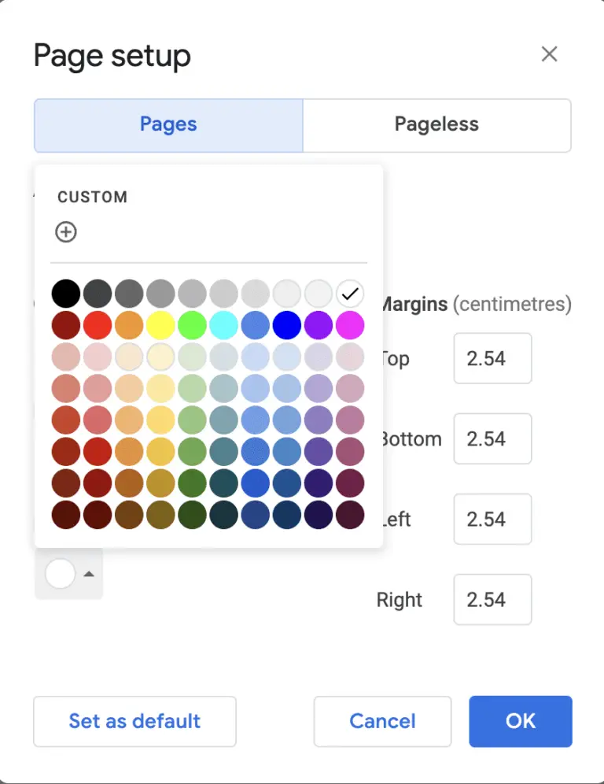The height and width of the screenshot is (784, 604).
Task: Switch to the Pageless tab
Action: click(436, 125)
